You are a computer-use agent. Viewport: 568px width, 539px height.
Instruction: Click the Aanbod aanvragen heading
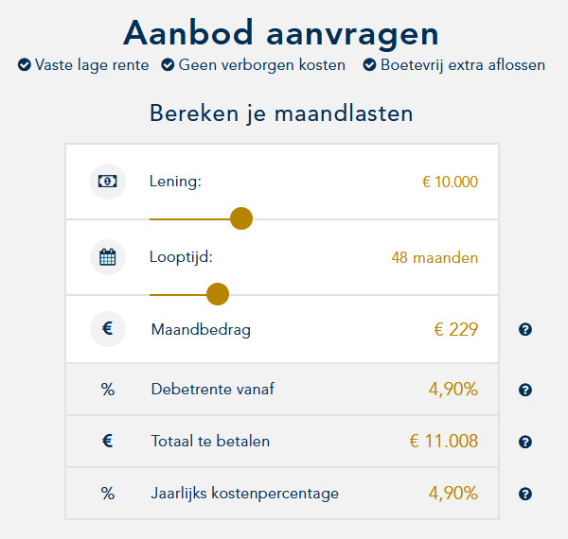(x=281, y=33)
